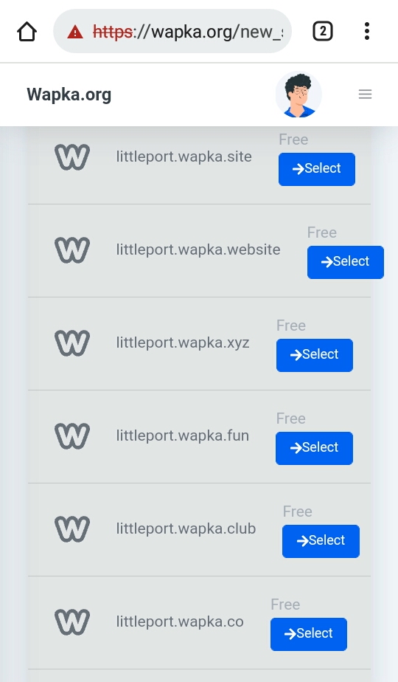
Task: Click the W logo beside littleport.wapka.site
Action: click(x=72, y=157)
